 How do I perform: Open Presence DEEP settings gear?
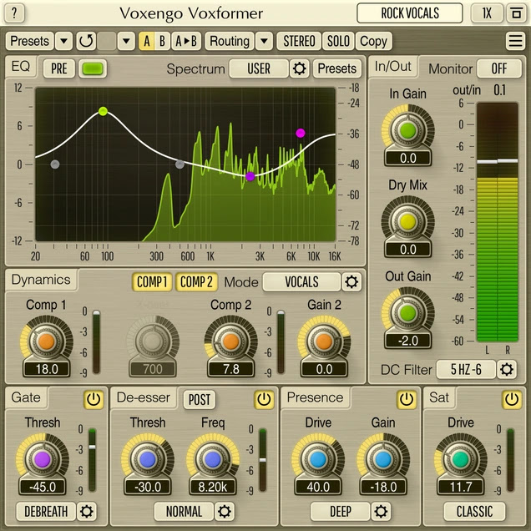click(381, 511)
